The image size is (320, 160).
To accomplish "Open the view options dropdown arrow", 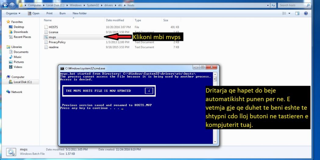I will click(289, 13).
